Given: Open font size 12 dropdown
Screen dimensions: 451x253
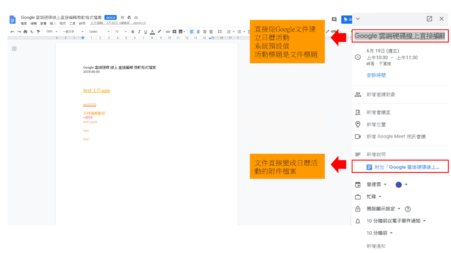Looking at the screenshot, I should pos(121,32).
